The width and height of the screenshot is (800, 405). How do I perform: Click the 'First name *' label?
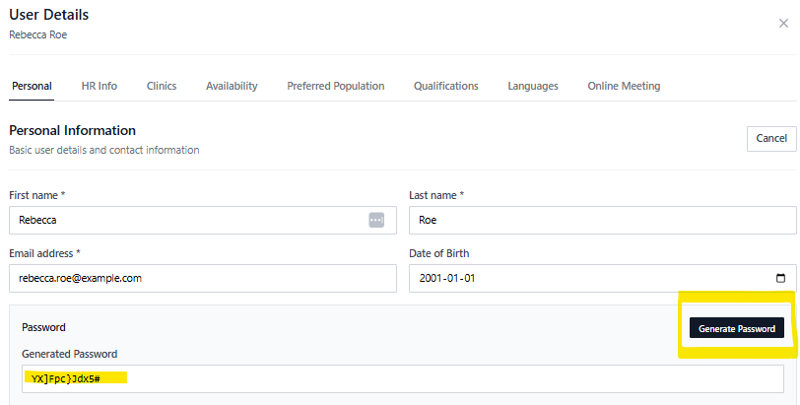(x=37, y=195)
